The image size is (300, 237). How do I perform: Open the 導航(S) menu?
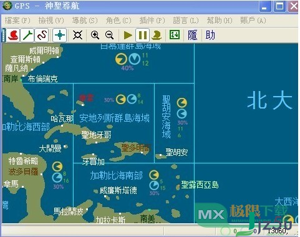click(85, 21)
